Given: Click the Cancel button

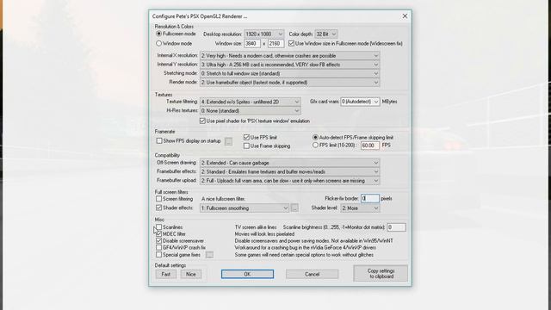Looking at the screenshot, I should [312, 274].
